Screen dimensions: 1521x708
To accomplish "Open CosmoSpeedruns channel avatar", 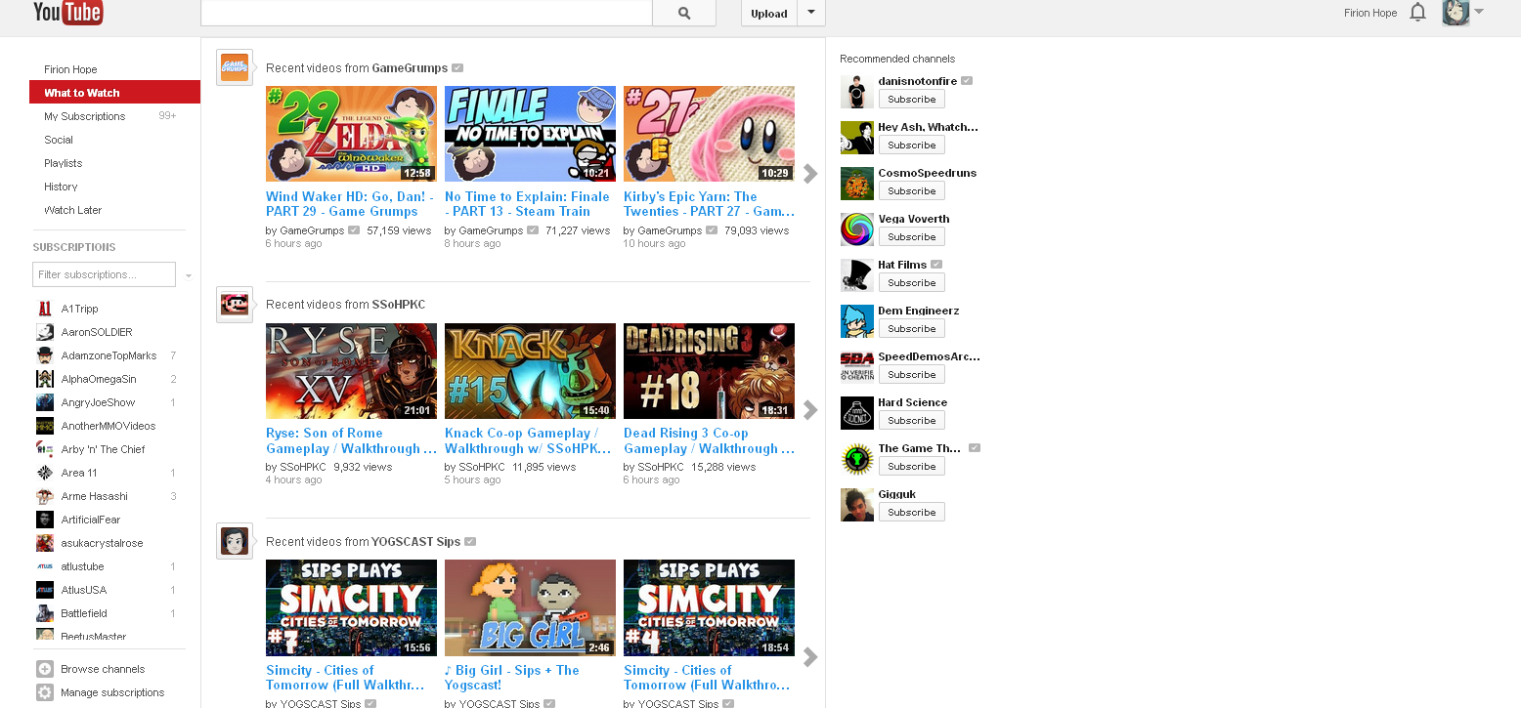I will click(856, 184).
